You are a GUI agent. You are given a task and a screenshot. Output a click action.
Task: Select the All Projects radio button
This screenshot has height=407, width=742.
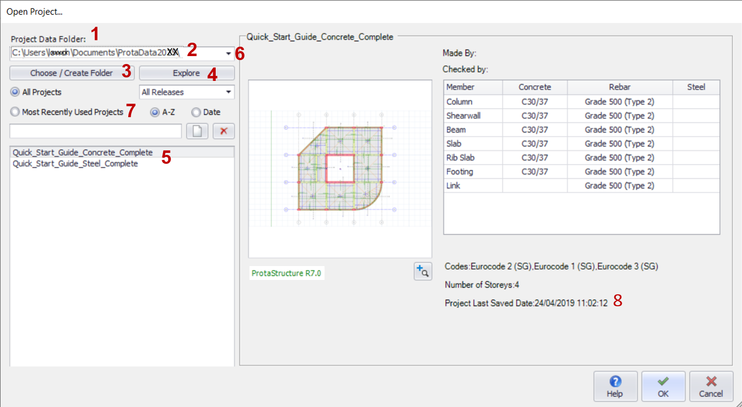pyautogui.click(x=15, y=92)
